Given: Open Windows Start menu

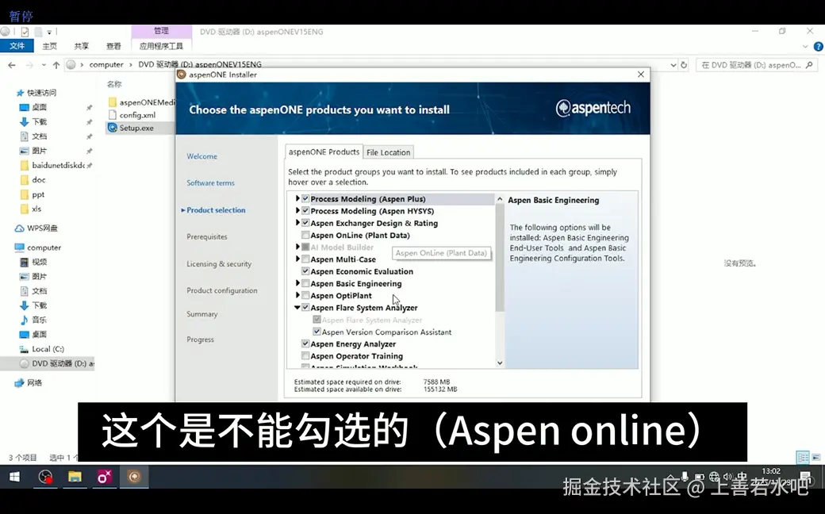Looking at the screenshot, I should coord(15,477).
